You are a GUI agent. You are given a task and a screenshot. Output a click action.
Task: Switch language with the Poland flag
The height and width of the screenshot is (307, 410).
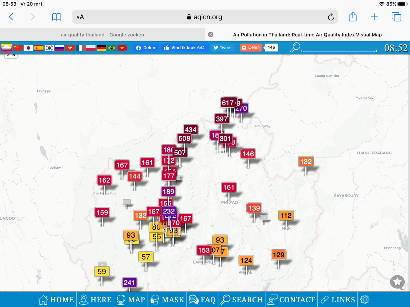tap(91, 48)
